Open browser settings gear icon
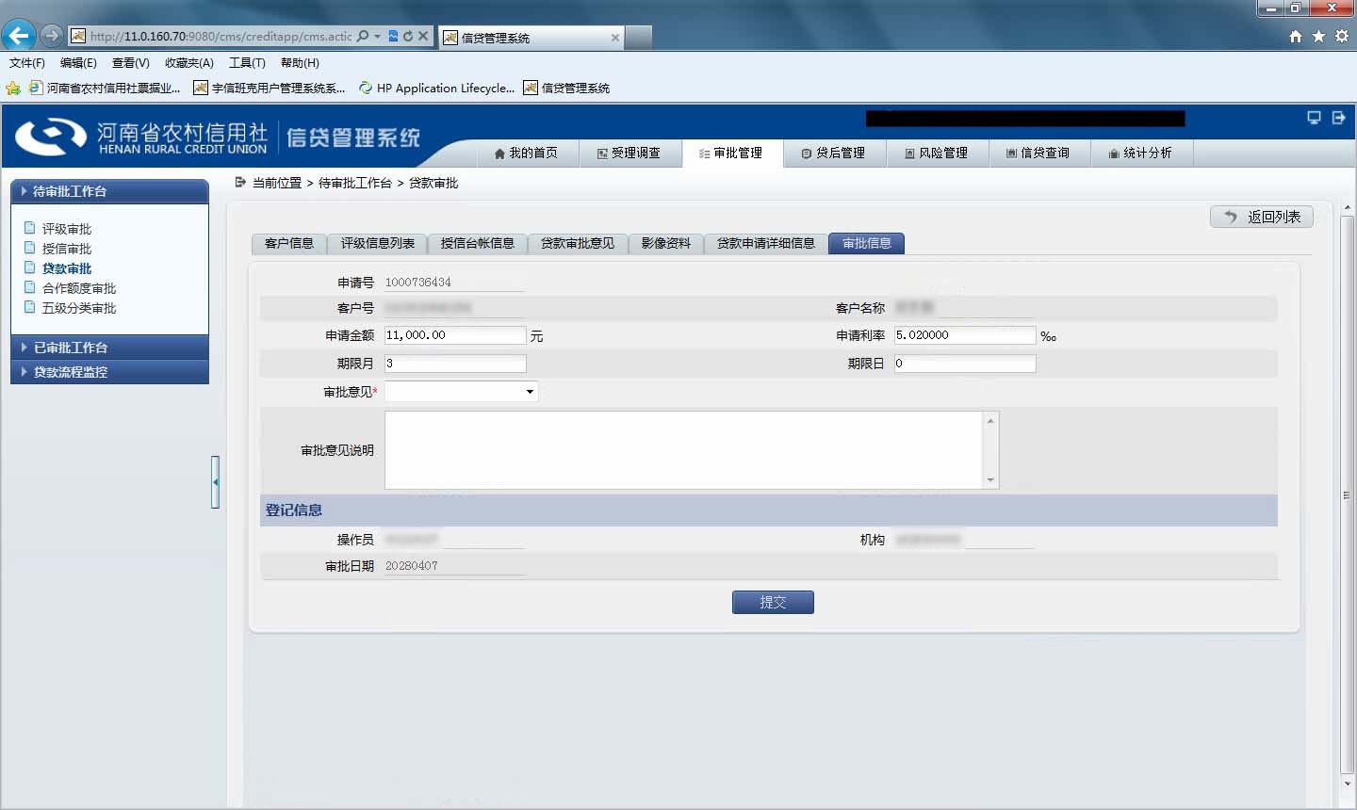Viewport: 1357px width, 810px height. point(1342,36)
